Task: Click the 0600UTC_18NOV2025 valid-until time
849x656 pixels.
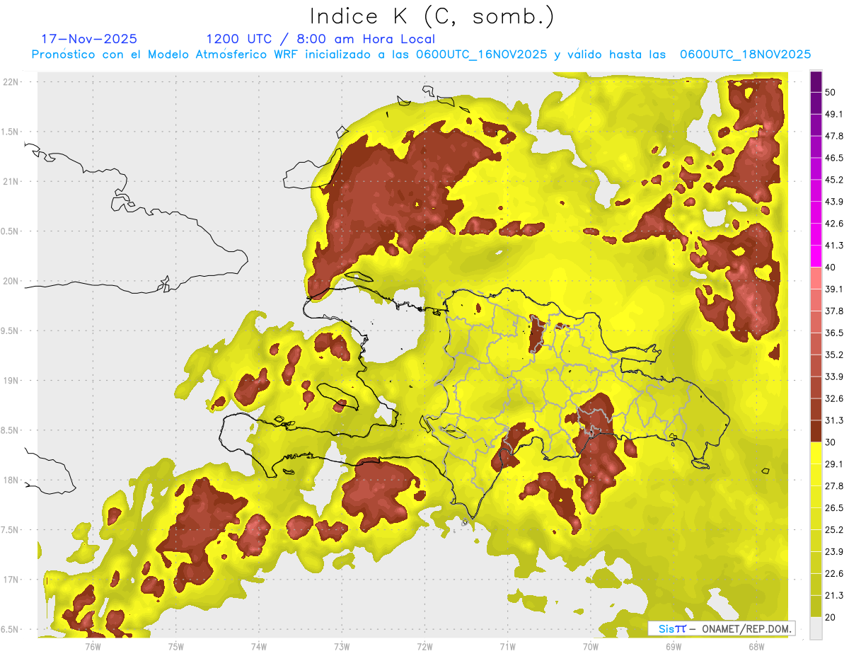Action: point(745,54)
